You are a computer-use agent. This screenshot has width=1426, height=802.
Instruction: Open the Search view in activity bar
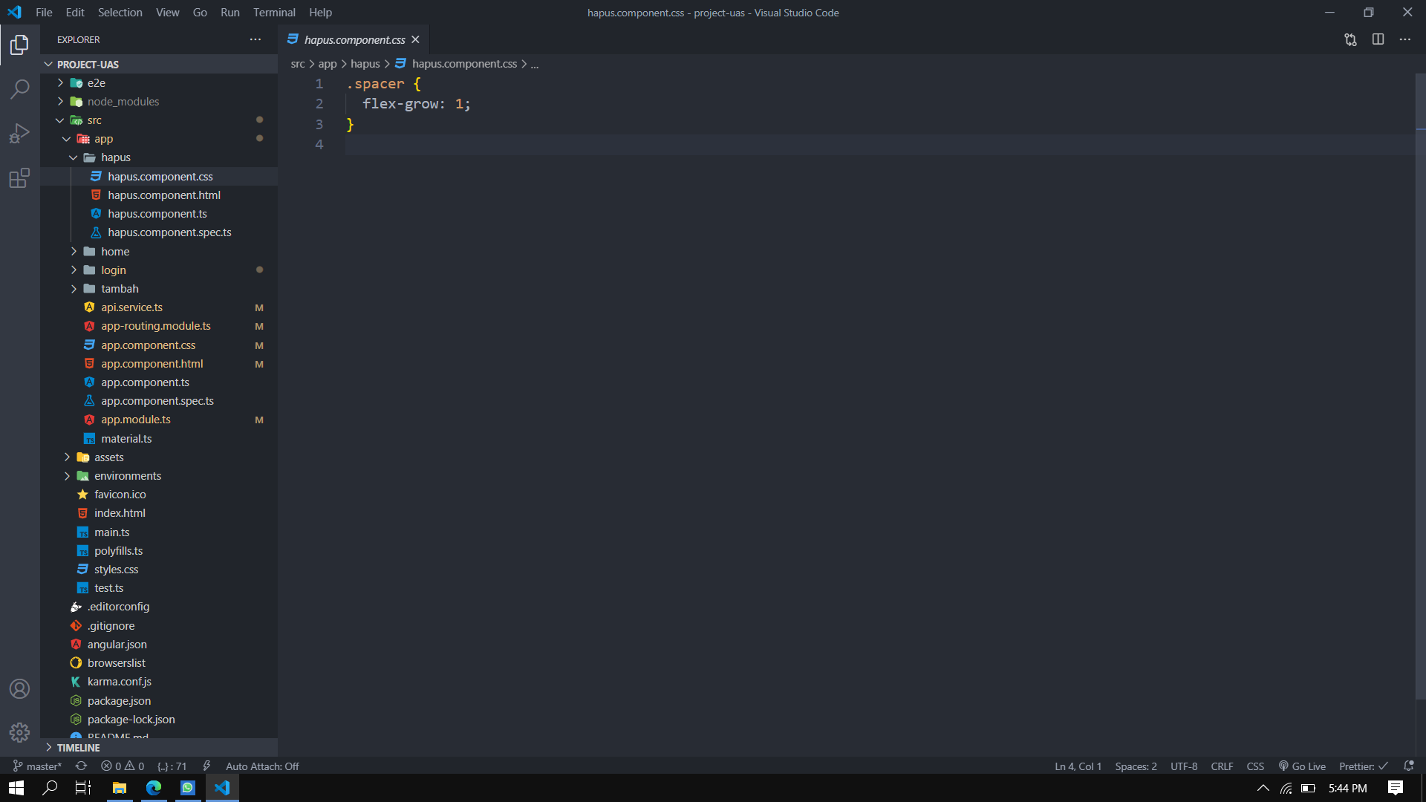20,89
